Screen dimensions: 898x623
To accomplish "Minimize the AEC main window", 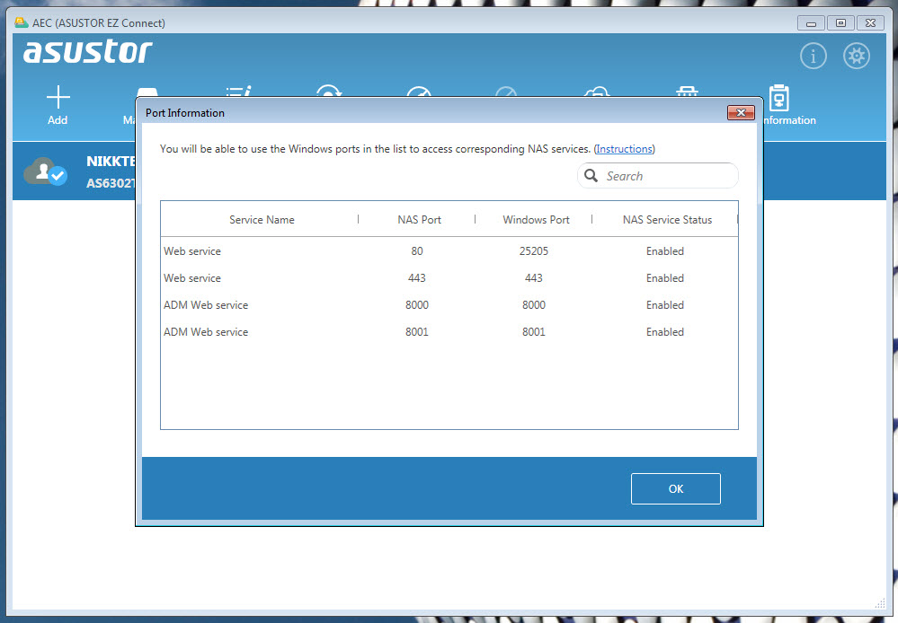I will tap(811, 23).
